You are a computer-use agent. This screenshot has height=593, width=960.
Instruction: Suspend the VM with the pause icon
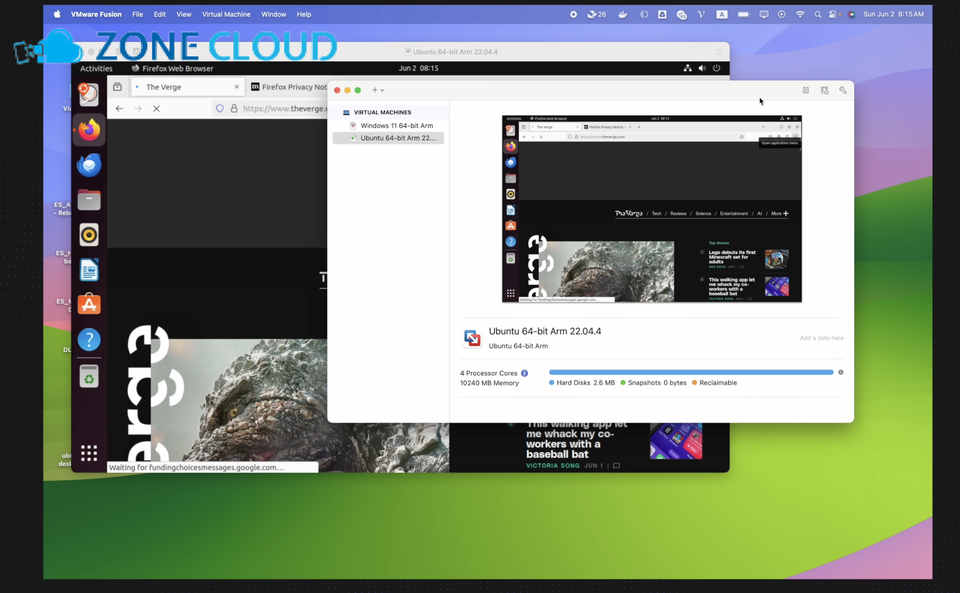pos(806,90)
